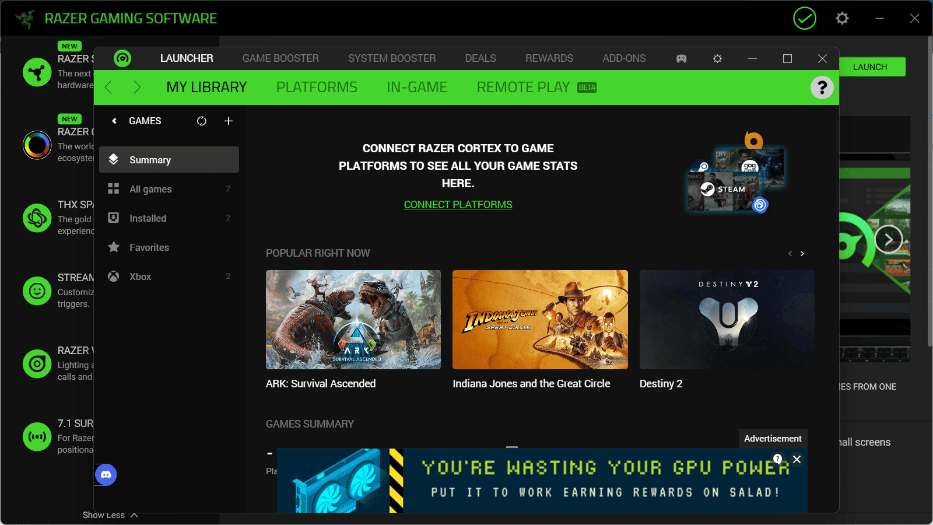Image resolution: width=933 pixels, height=525 pixels.
Task: Show next popular games
Action: coord(802,253)
